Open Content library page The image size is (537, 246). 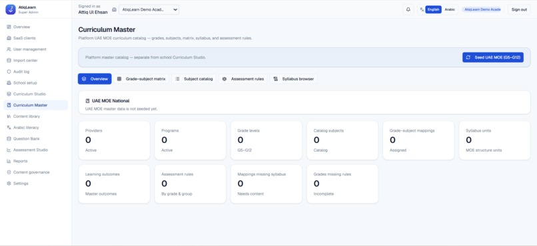(35, 116)
